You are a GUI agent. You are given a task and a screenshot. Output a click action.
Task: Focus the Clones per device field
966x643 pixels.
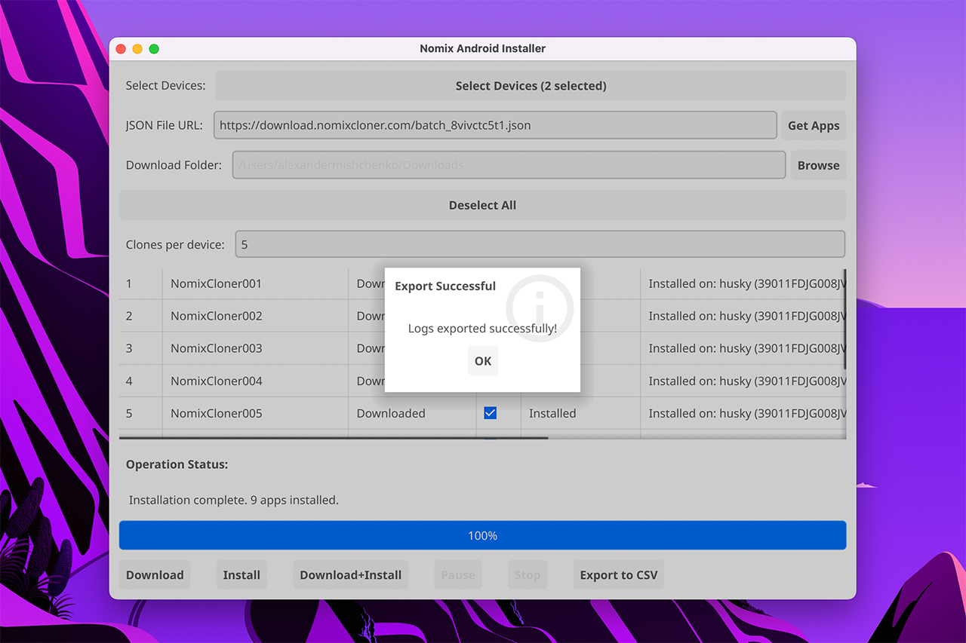[540, 244]
